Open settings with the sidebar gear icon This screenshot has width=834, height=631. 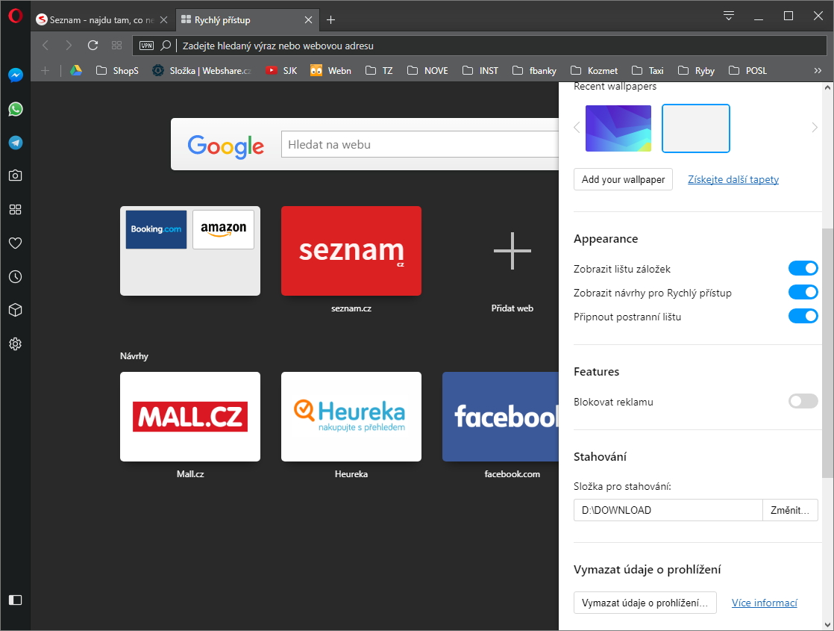click(x=16, y=344)
